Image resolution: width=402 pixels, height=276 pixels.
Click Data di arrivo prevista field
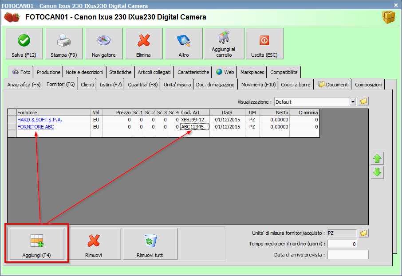348,255
